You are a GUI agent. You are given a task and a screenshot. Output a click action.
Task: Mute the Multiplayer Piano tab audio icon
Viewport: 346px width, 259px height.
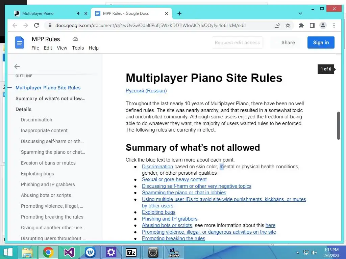tap(78, 13)
